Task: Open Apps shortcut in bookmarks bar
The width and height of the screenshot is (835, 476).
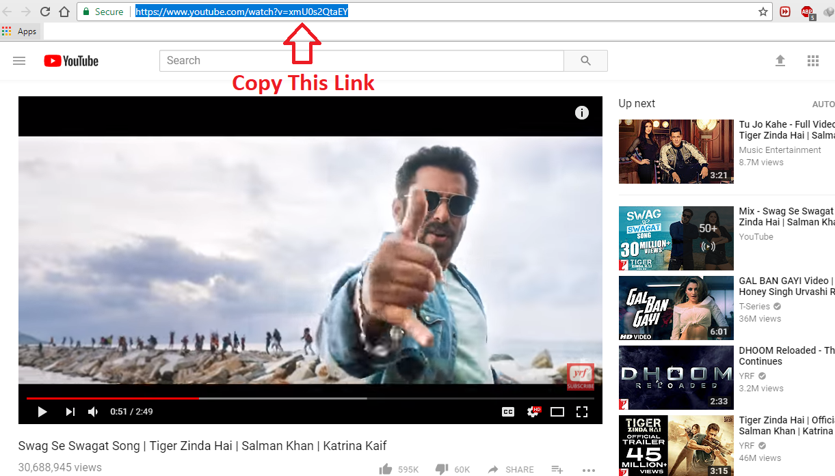Action: (x=19, y=31)
